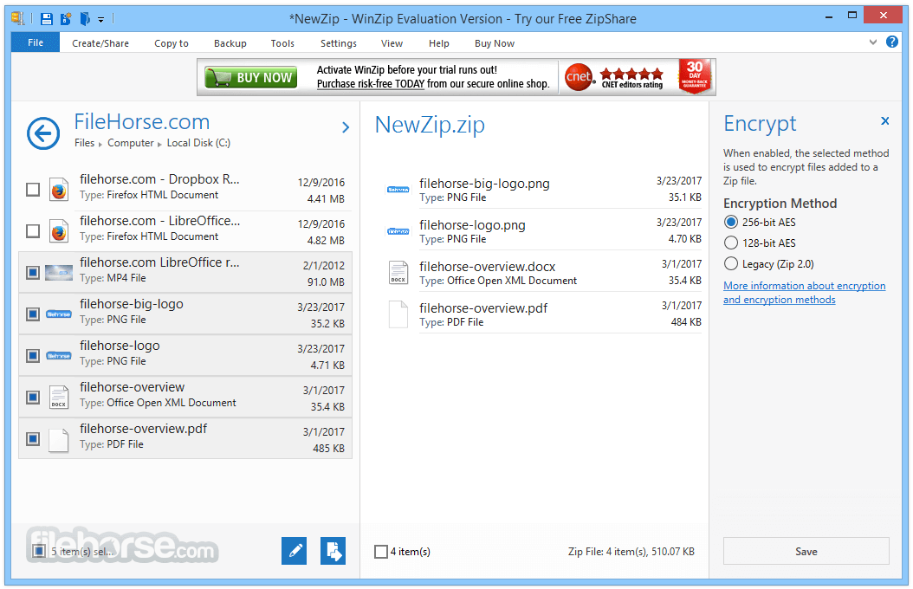Click the Save button
Image resolution: width=913 pixels, height=589 pixels.
pos(806,551)
